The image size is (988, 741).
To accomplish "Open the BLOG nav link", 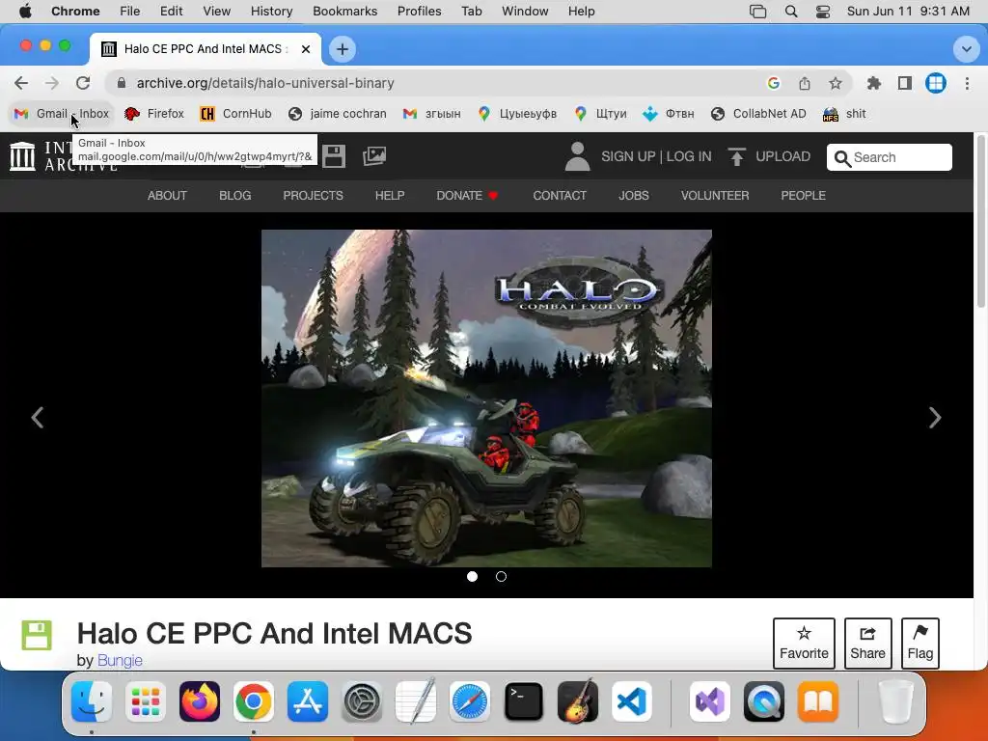I will click(x=235, y=195).
